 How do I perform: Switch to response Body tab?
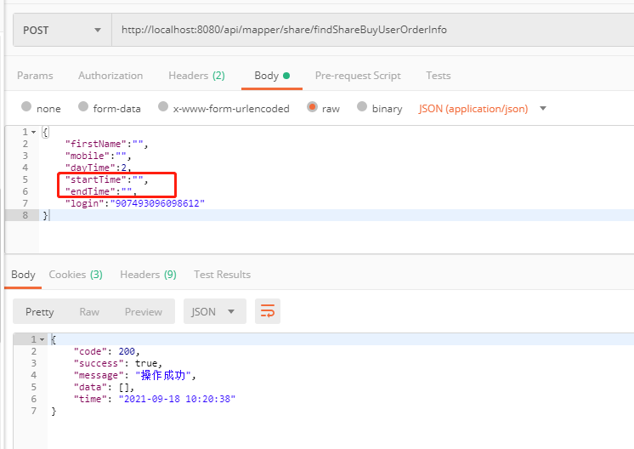click(23, 275)
